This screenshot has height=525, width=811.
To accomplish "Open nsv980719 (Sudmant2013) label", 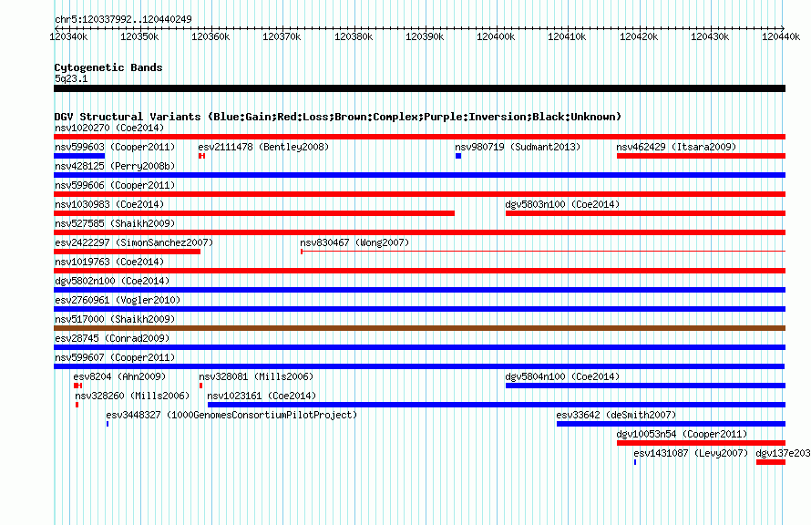I will (x=518, y=147).
